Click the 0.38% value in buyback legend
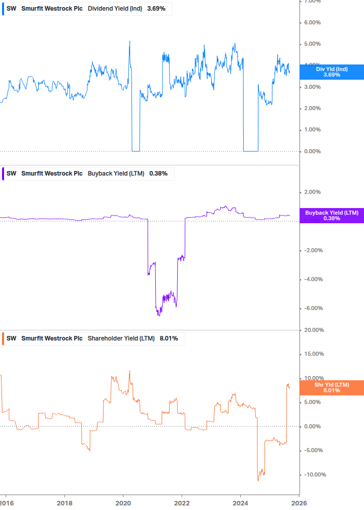The width and height of the screenshot is (364, 510). [x=158, y=174]
